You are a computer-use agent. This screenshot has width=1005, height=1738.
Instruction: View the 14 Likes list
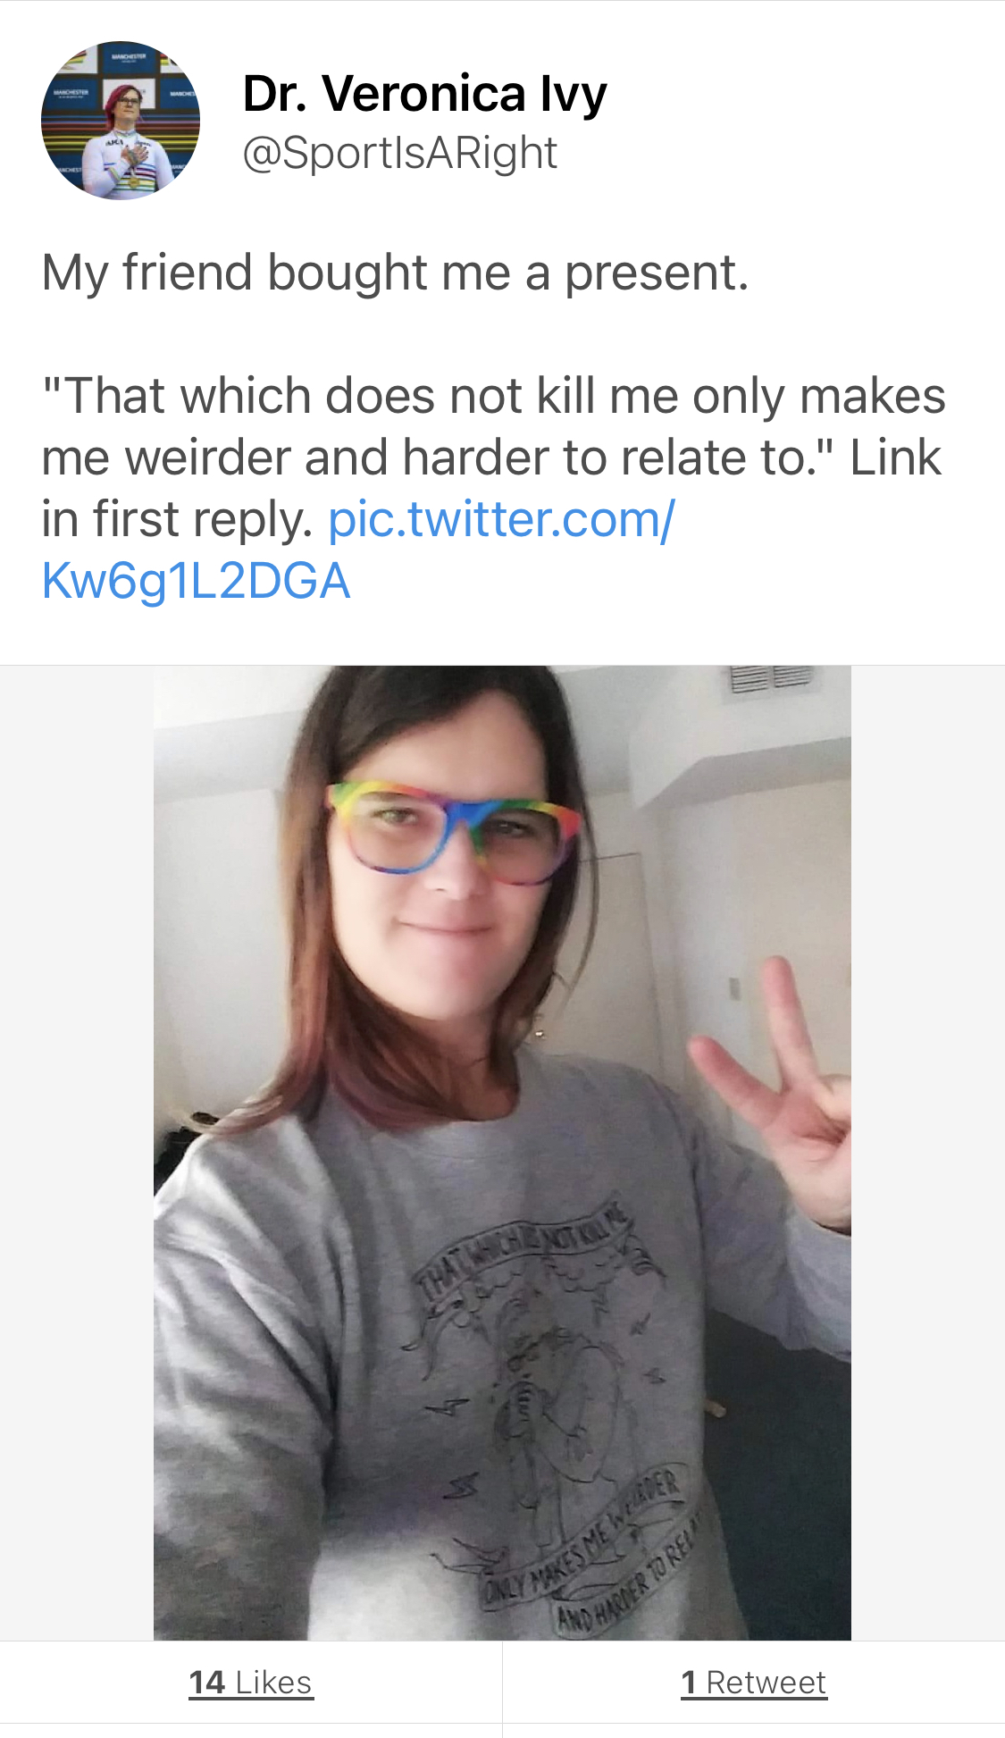(x=251, y=1683)
